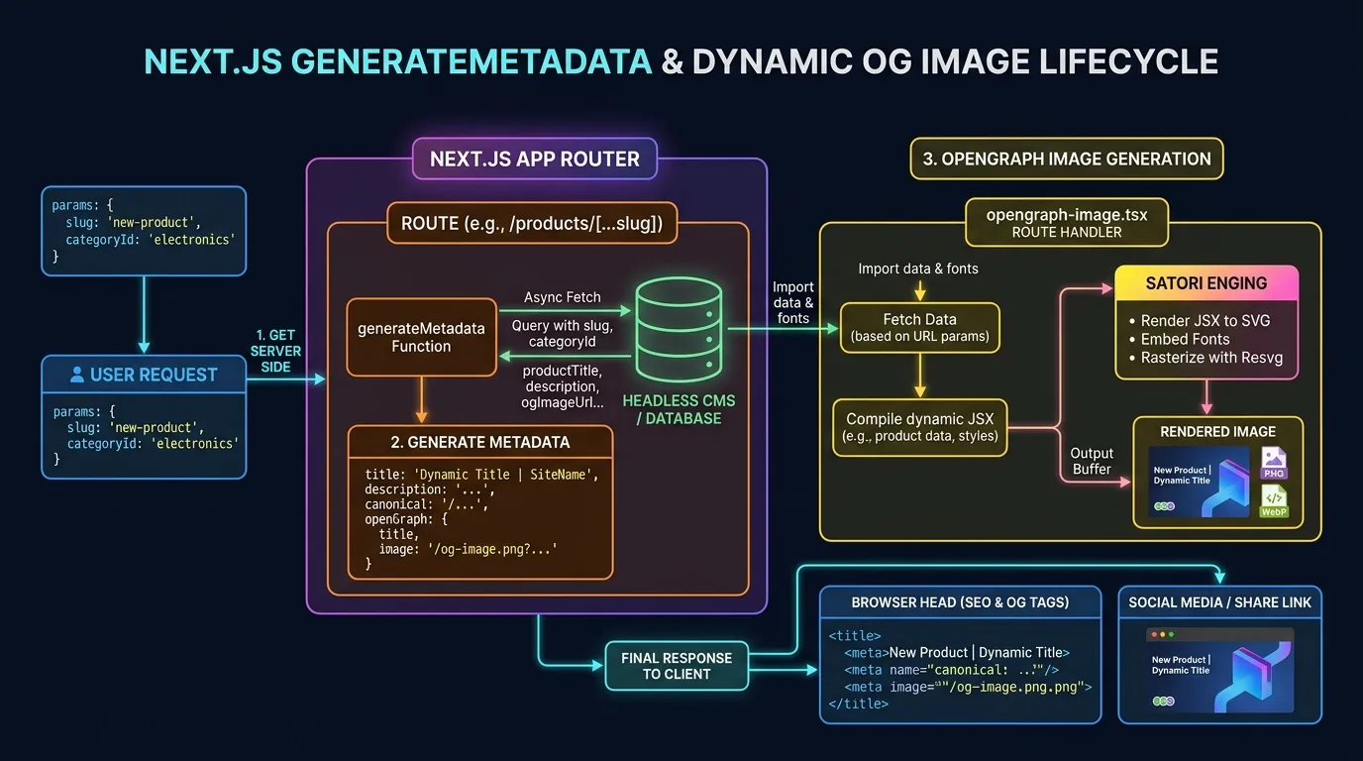Viewport: 1363px width, 761px height.
Task: Click the NEXT.JS APP ROUTER label
Action: 535,159
